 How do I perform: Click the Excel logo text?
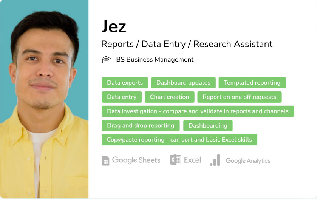[x=192, y=160]
